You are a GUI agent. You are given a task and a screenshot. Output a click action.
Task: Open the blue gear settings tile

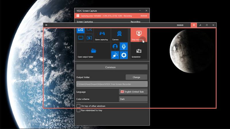point(124,55)
